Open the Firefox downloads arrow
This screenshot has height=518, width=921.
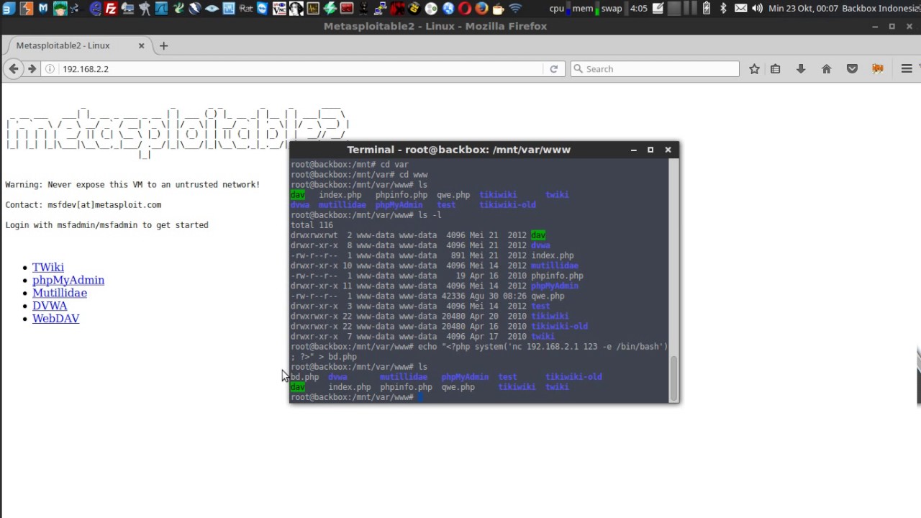coord(800,69)
